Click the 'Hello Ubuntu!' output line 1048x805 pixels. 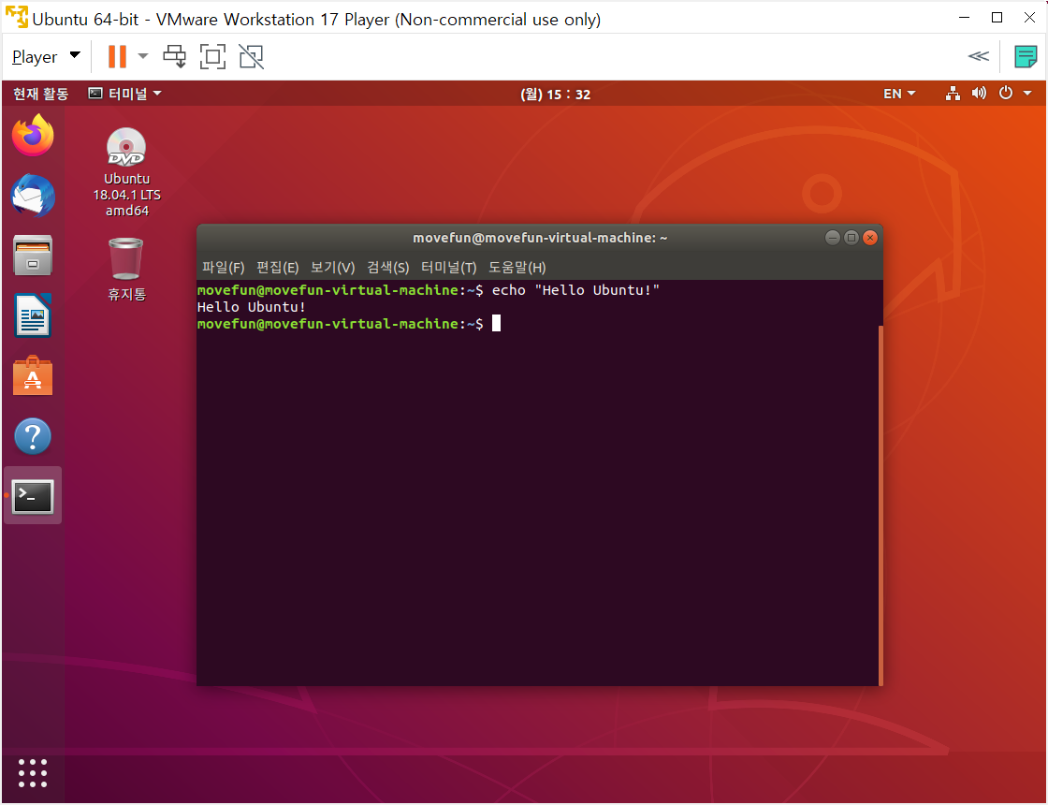click(252, 307)
